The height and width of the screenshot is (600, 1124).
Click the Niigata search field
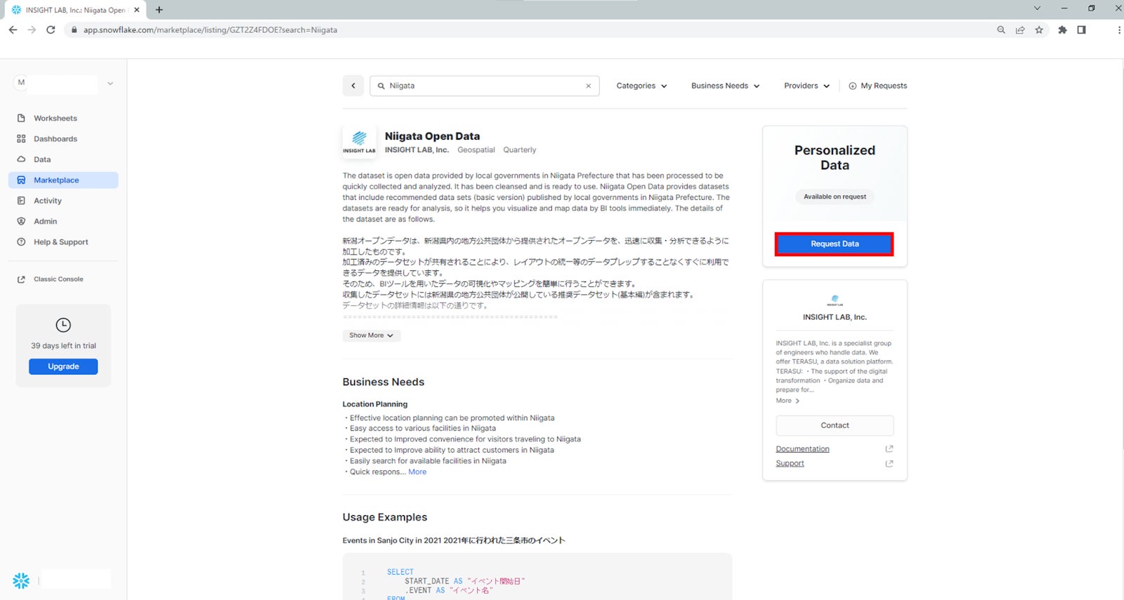[x=484, y=86]
